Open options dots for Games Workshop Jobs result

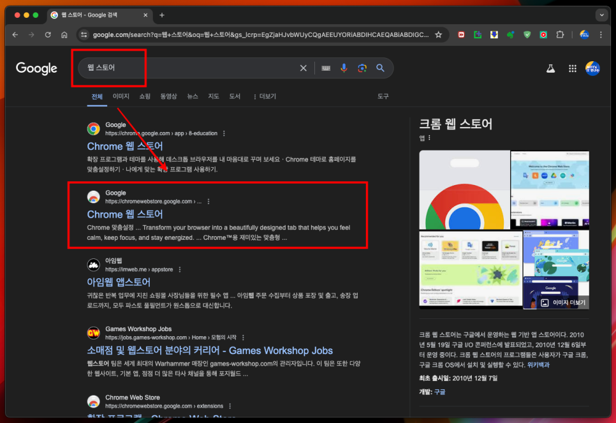click(243, 338)
